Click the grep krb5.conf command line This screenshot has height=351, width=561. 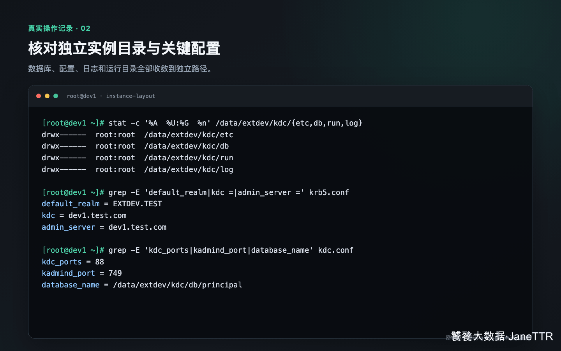[x=196, y=193]
